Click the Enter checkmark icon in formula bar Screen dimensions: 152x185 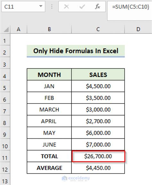coord(82,7)
